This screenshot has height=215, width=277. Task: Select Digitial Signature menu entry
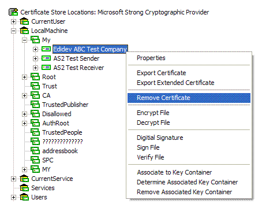[x=189, y=138]
